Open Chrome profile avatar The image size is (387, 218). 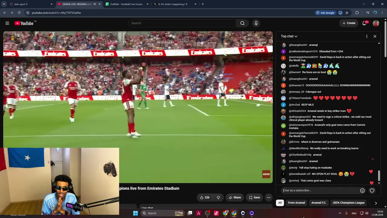[375, 13]
